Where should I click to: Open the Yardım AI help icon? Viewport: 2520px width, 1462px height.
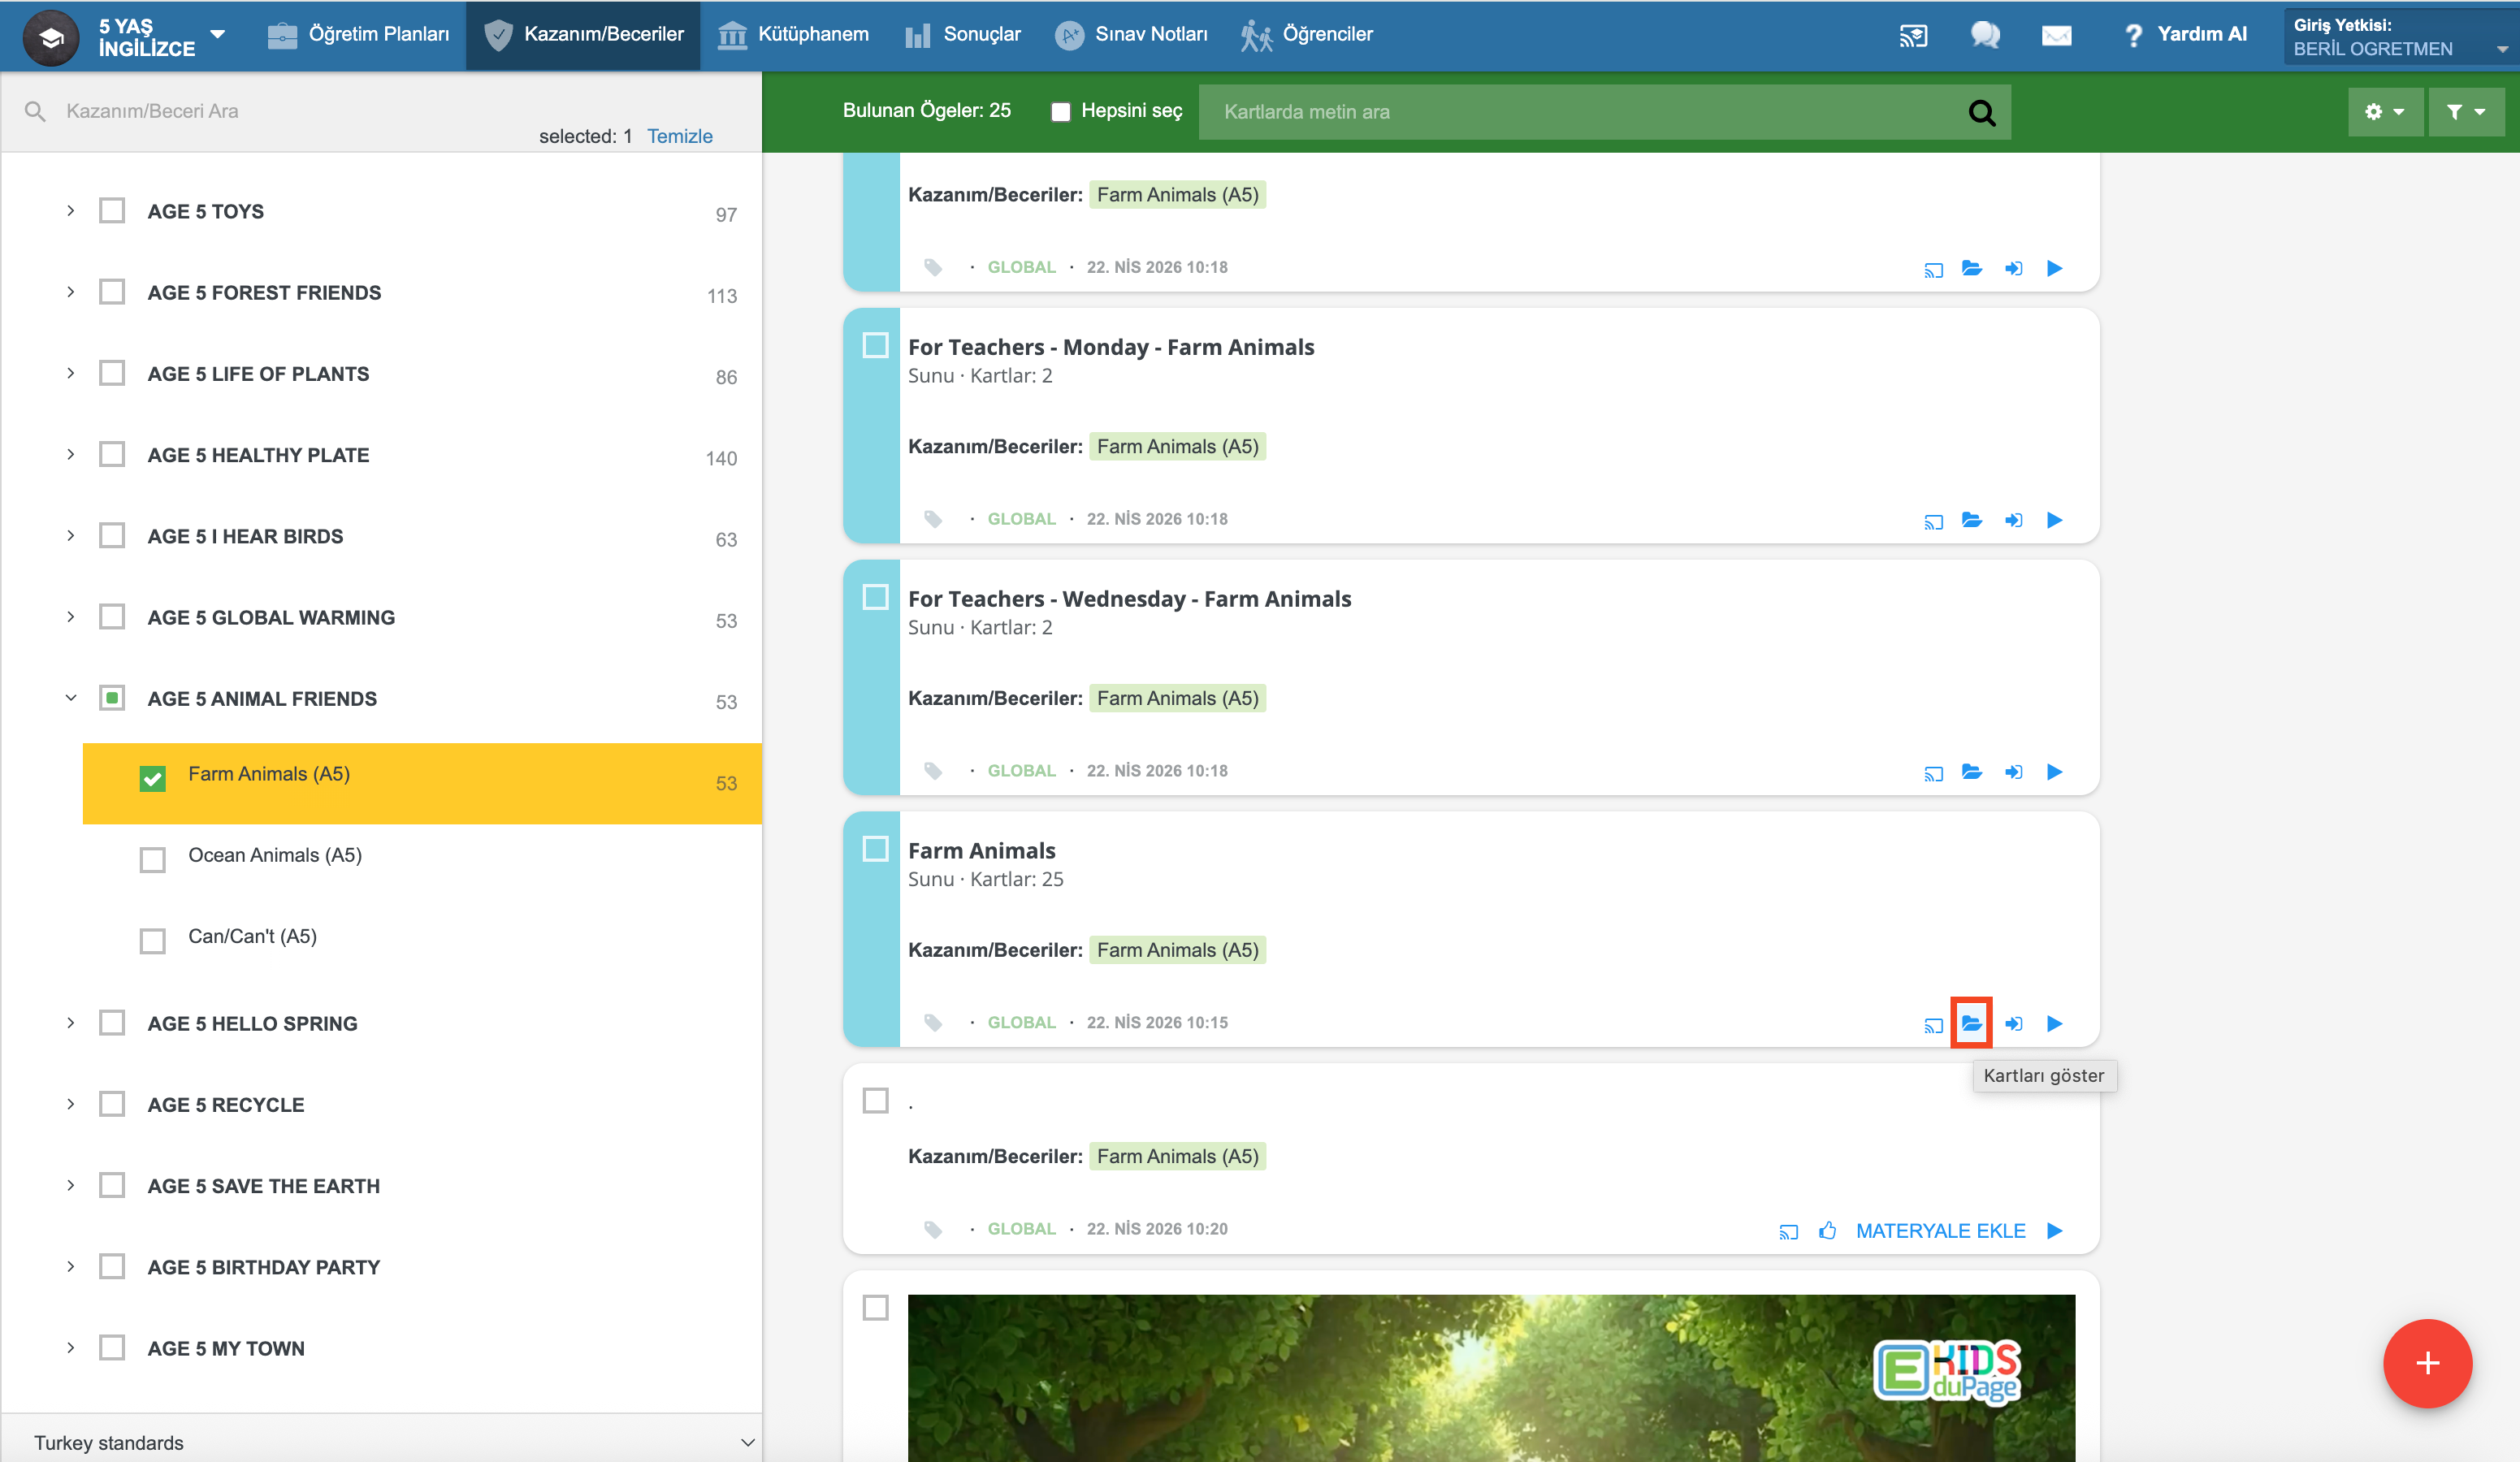coord(2133,36)
